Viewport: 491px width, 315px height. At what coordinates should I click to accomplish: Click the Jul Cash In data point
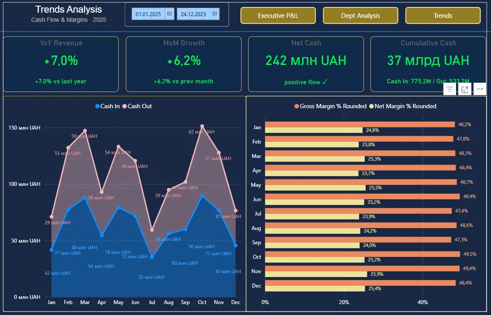152,257
